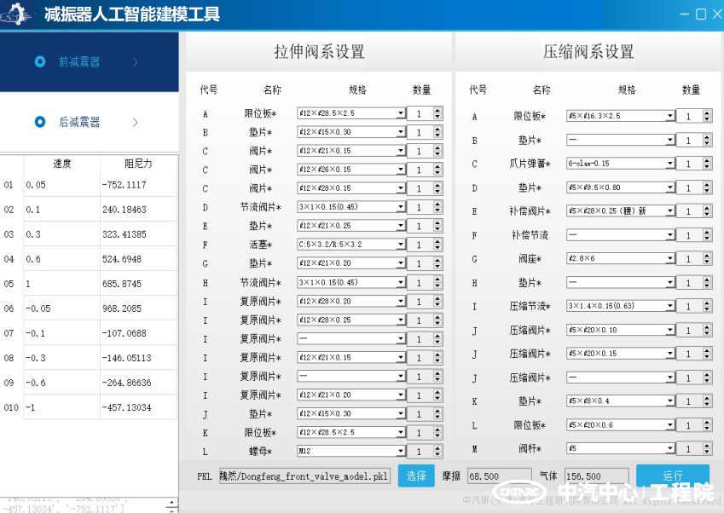Increase quantity for 拉伸阀系 row A 限位板
This screenshot has height=513, width=724.
(437, 110)
